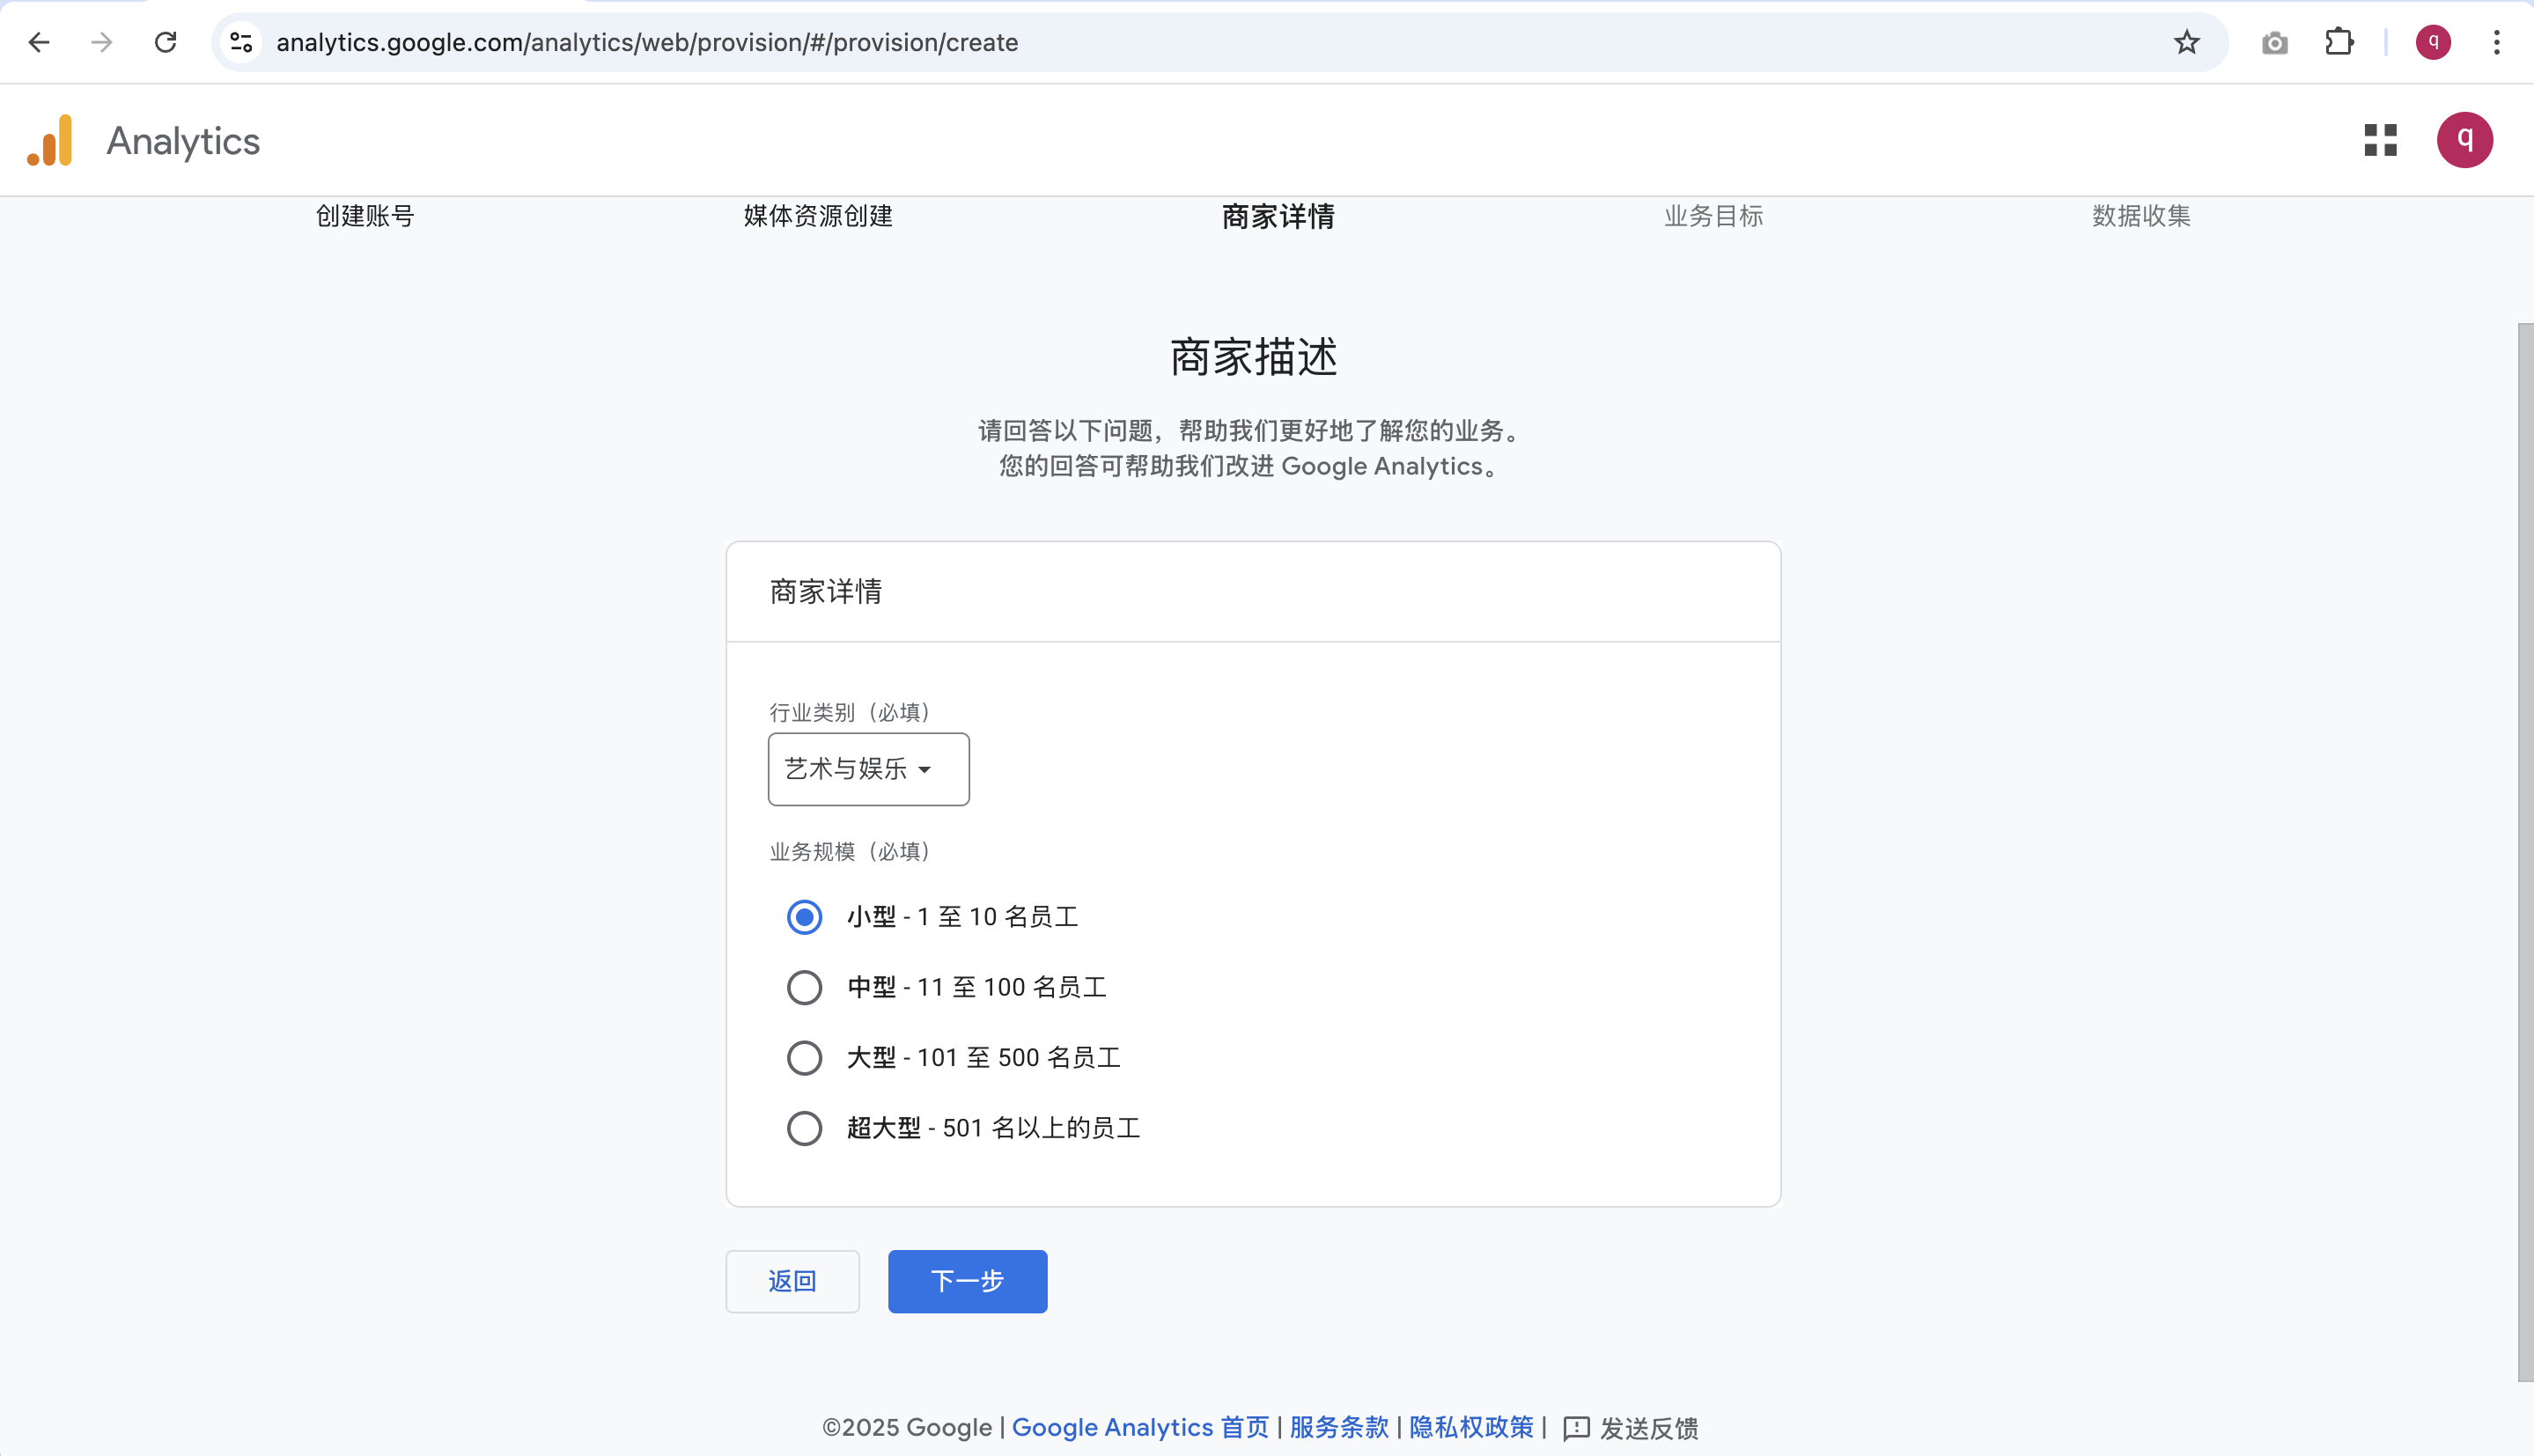The height and width of the screenshot is (1456, 2534).
Task: Open the Google apps grid icon
Action: click(x=2380, y=140)
